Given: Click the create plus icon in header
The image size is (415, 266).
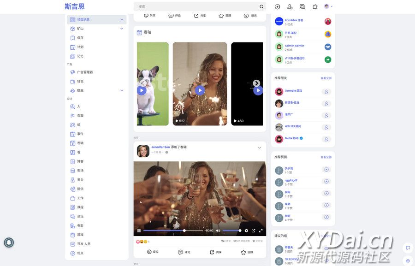Looking at the screenshot, I should (278, 7).
